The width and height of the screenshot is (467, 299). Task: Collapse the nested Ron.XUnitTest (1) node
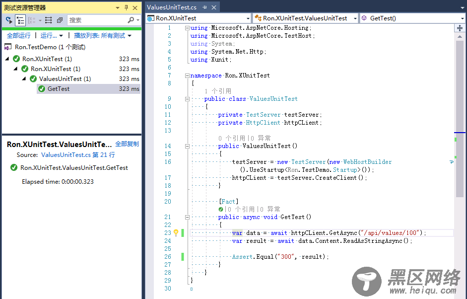point(15,69)
